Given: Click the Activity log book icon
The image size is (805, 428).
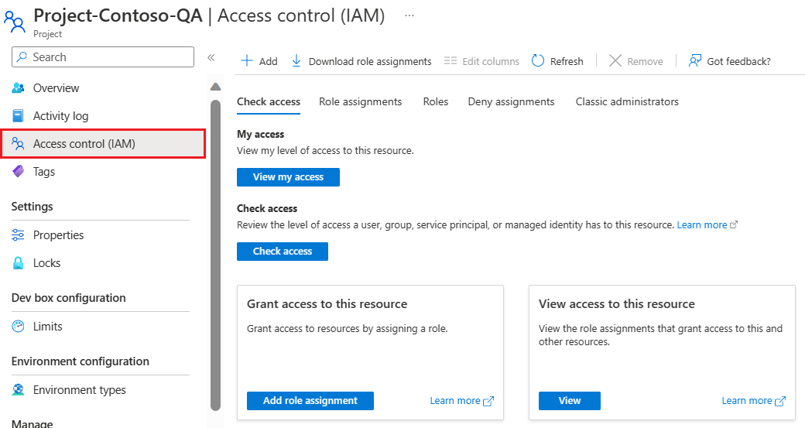Looking at the screenshot, I should [x=18, y=116].
